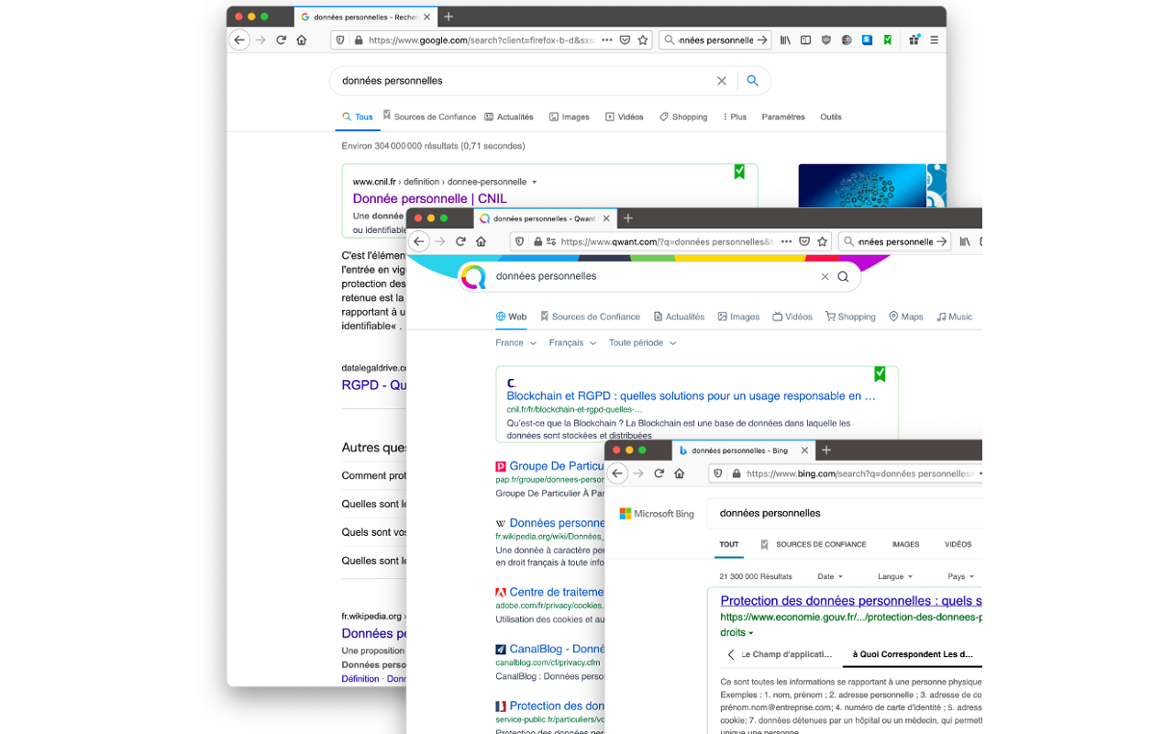Click the Google search text field
1174x734 pixels.
(x=523, y=81)
